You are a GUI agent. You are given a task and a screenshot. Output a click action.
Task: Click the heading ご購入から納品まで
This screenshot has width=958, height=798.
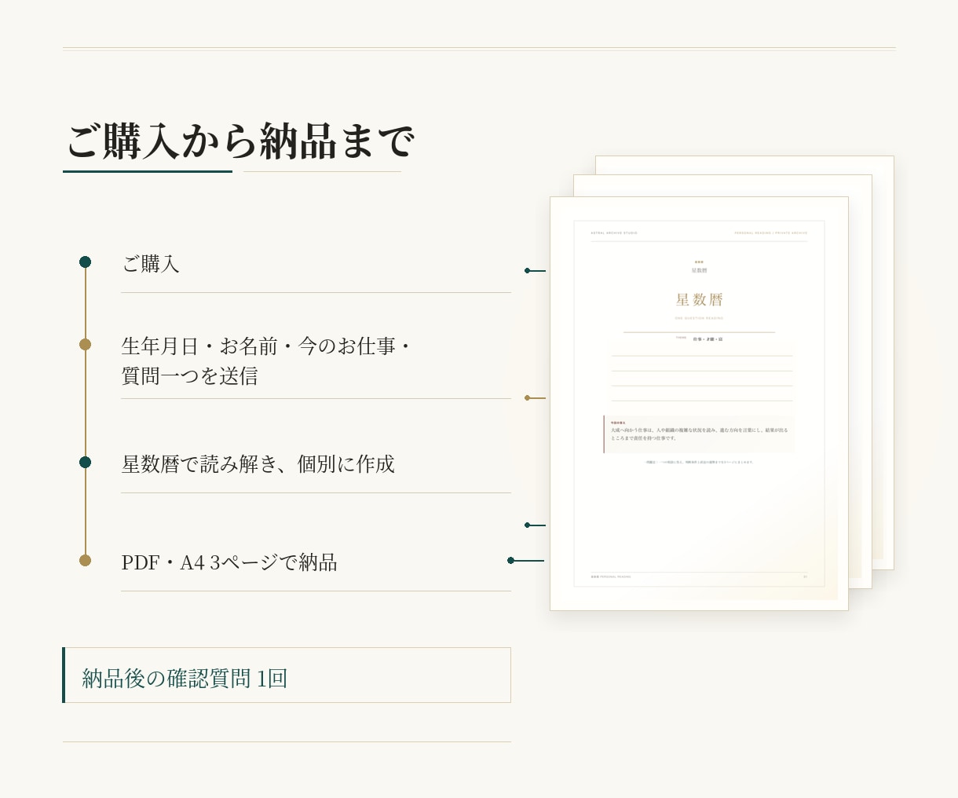coord(239,141)
